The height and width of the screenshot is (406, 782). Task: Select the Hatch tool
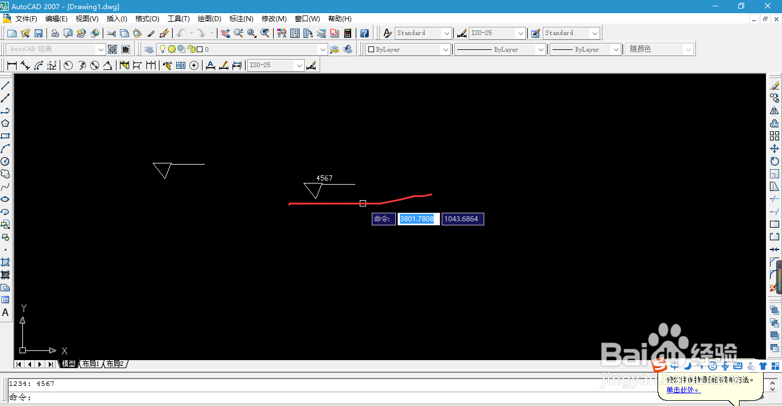5,262
